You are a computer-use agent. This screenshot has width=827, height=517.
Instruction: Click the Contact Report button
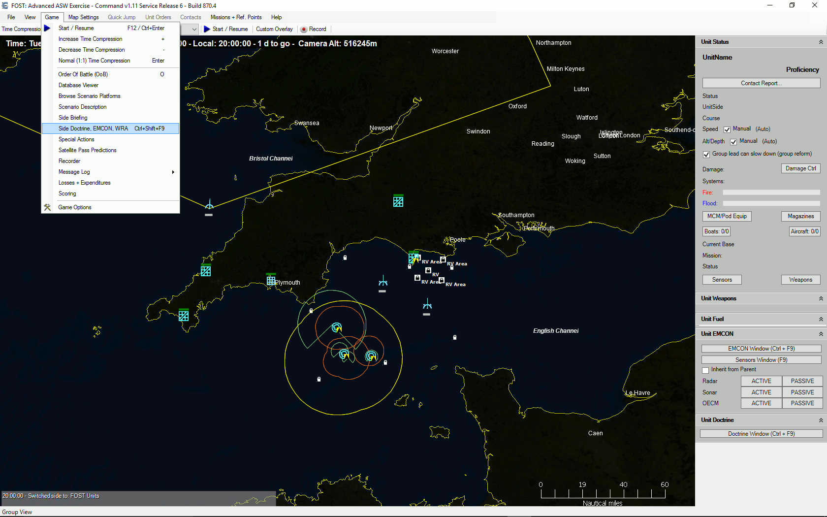(761, 83)
